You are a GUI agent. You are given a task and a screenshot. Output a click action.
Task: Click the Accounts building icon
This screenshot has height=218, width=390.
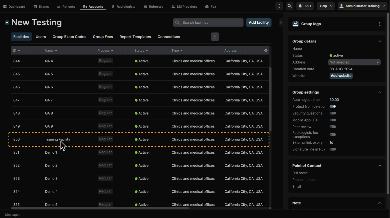(85, 6)
